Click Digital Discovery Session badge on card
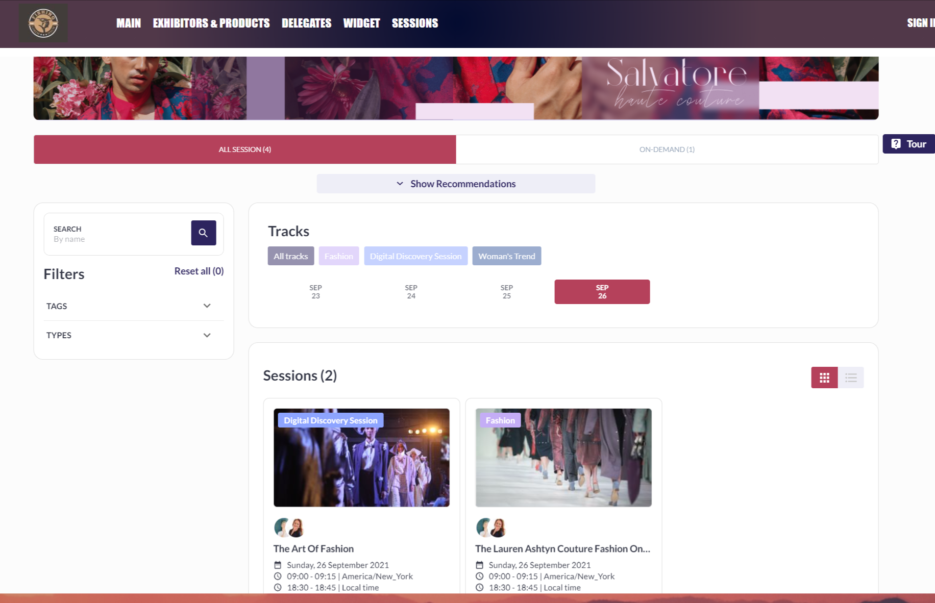This screenshot has height=603, width=935. click(x=331, y=420)
